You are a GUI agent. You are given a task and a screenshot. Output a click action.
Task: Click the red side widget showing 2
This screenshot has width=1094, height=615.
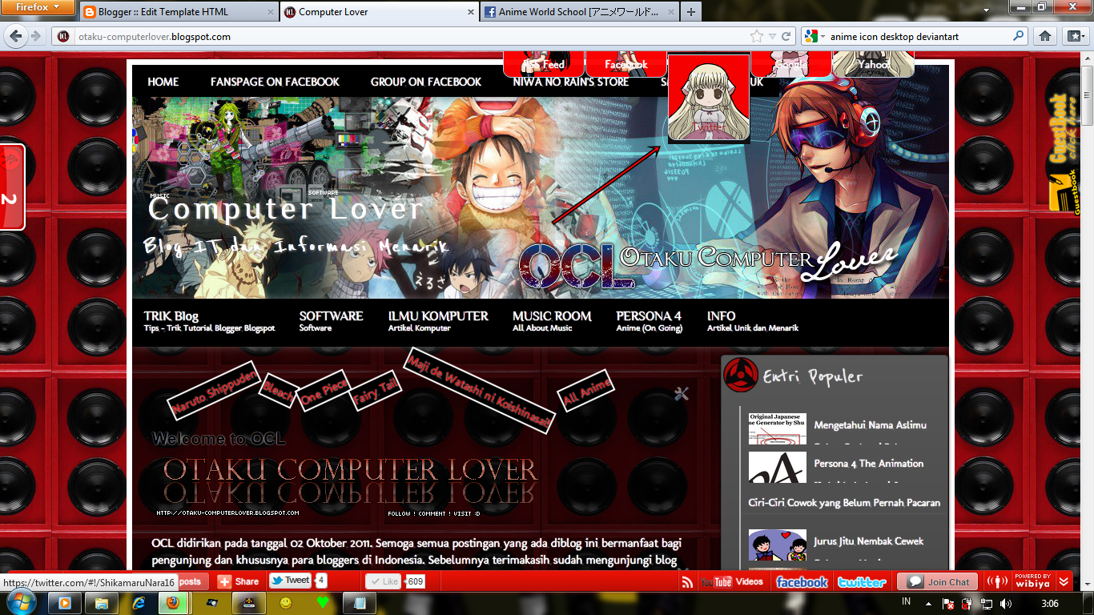coord(11,187)
